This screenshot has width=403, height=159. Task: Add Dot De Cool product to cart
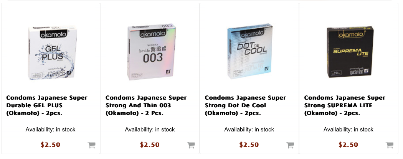(x=290, y=145)
